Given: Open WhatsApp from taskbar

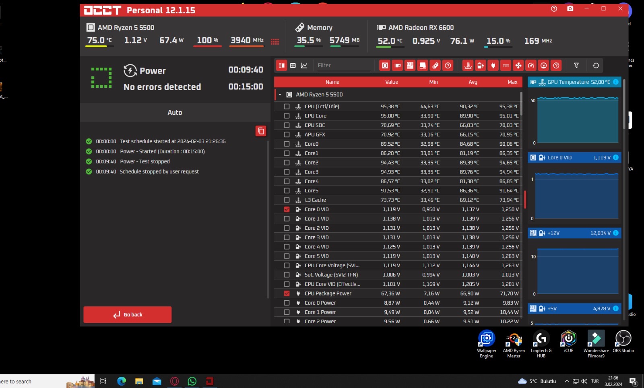Looking at the screenshot, I should pyautogui.click(x=192, y=381).
